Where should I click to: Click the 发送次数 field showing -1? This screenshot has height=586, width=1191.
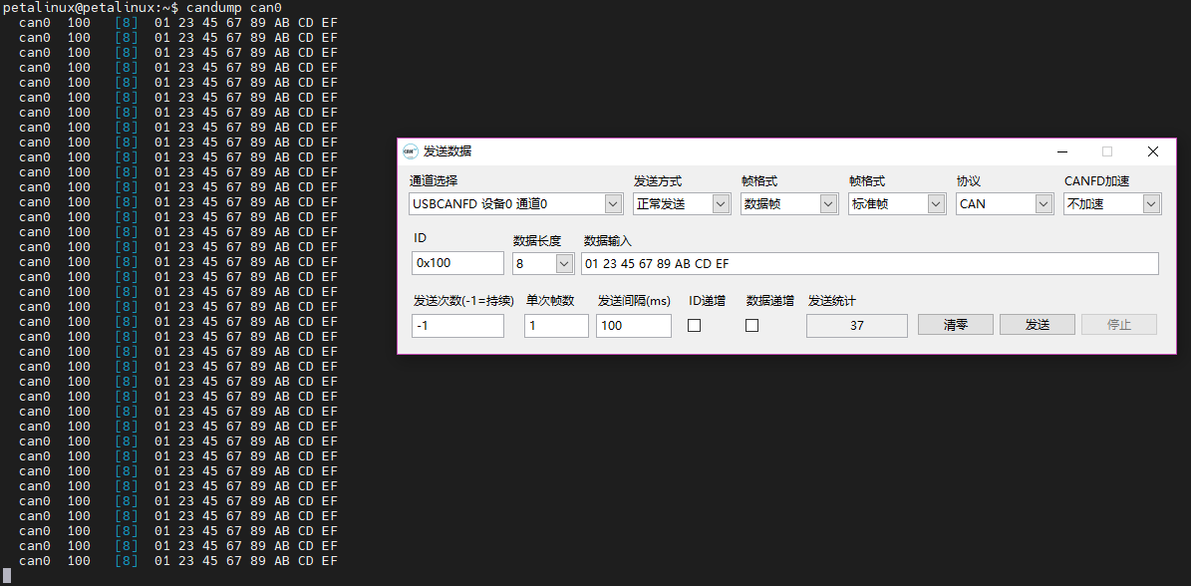[458, 326]
